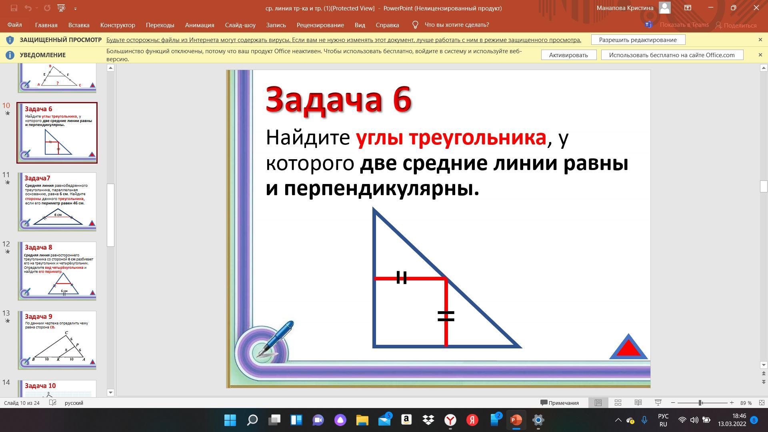768x432 pixels.
Task: Open Customize Quick Access Toolbar dropdown
Action: click(75, 8)
